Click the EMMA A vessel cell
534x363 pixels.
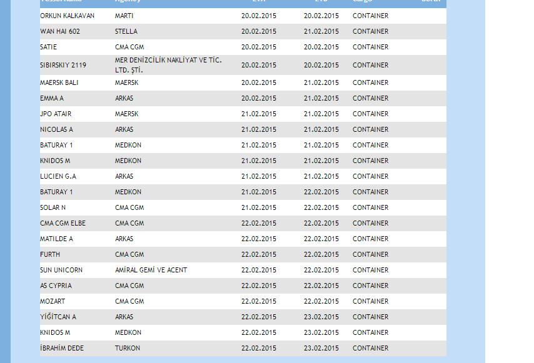tap(52, 99)
